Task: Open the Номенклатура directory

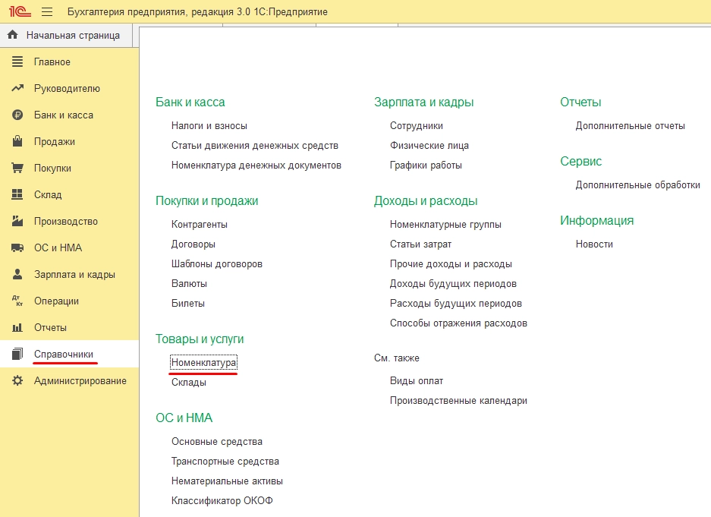Action: pyautogui.click(x=203, y=362)
